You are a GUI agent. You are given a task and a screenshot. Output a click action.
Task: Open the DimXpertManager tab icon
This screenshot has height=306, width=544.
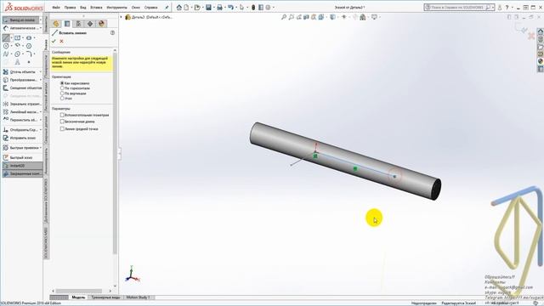tap(90, 24)
